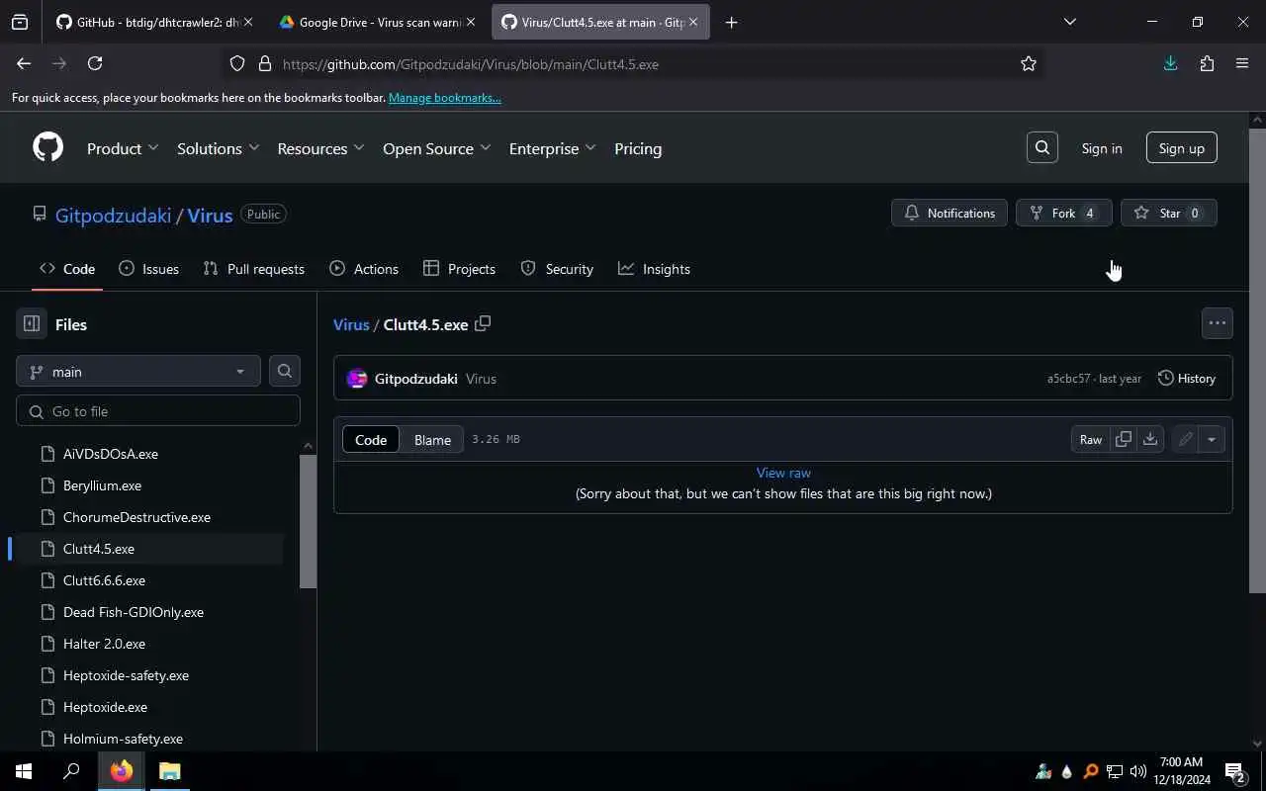Click the Sign up button
This screenshot has width=1266, height=791.
point(1181,147)
